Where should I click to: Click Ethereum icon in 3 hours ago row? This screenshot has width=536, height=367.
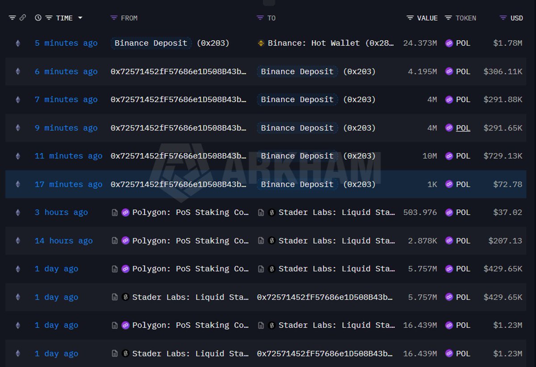coord(18,213)
